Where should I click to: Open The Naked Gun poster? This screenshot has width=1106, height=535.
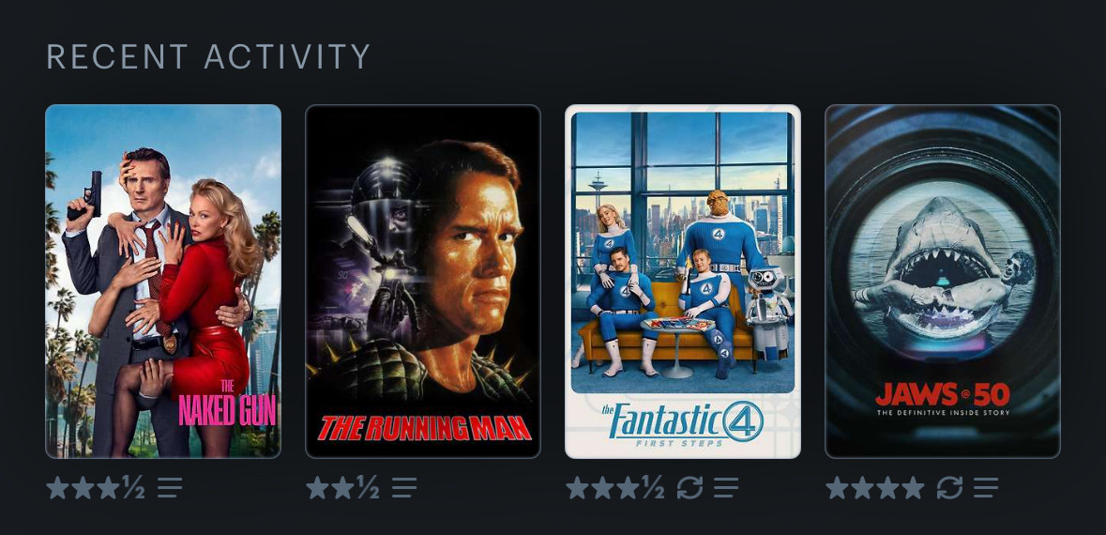(163, 281)
